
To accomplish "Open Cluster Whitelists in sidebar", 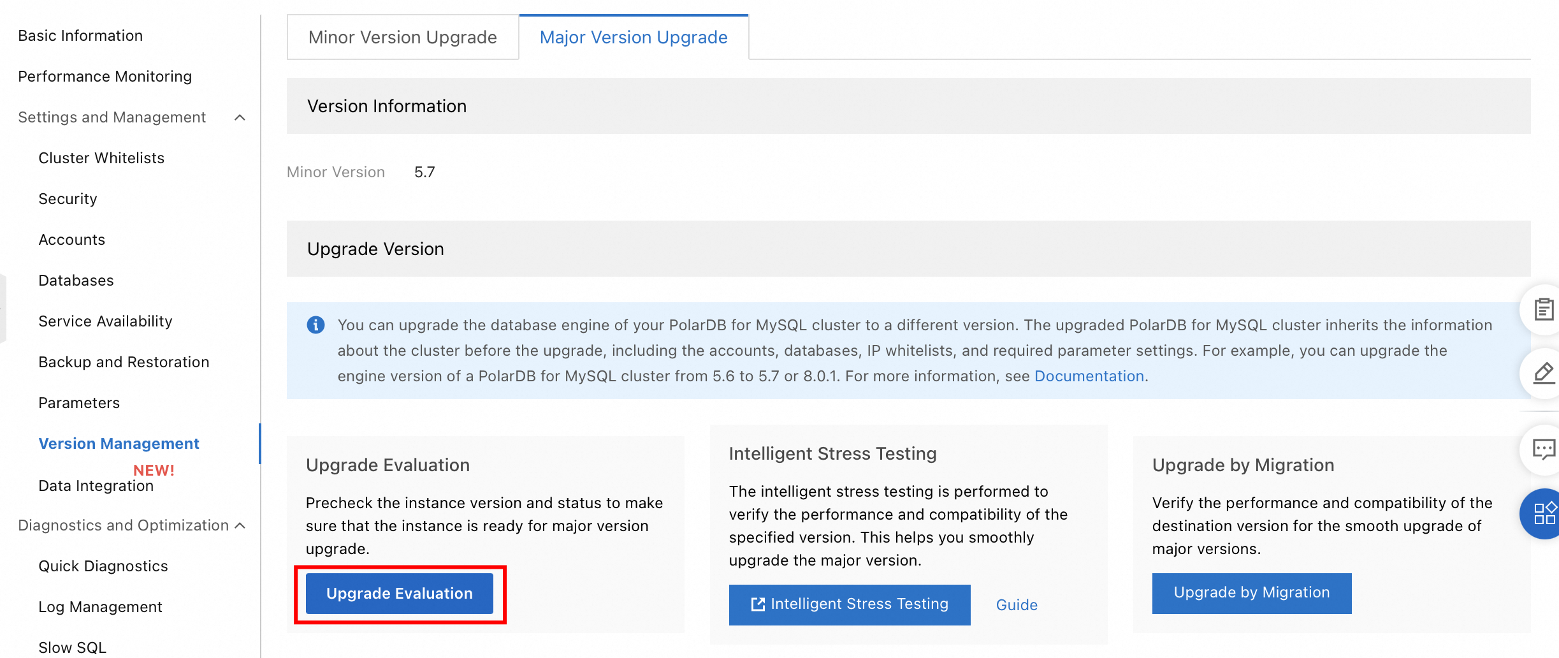I will 101,158.
